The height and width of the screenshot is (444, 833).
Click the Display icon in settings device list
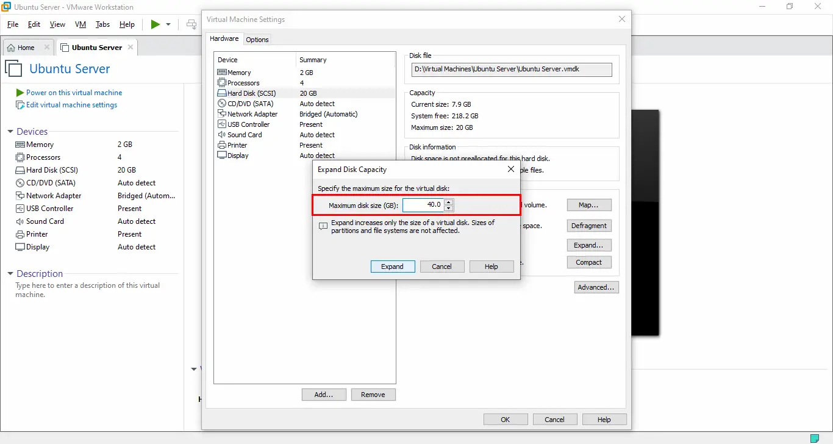pyautogui.click(x=222, y=156)
